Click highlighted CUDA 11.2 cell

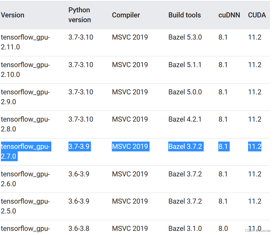(x=255, y=146)
